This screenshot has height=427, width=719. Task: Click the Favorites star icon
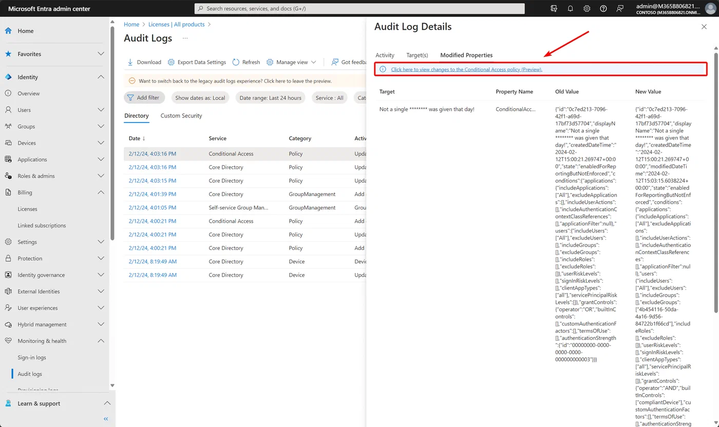pyautogui.click(x=8, y=54)
